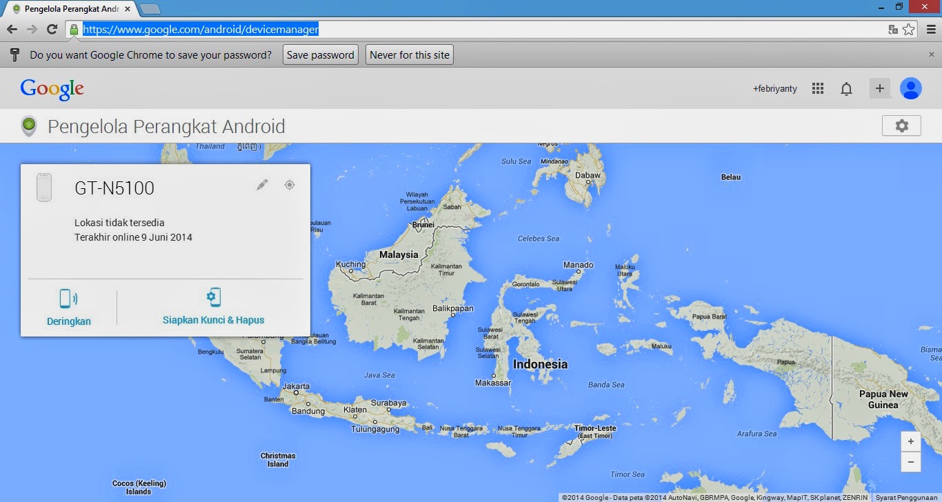This screenshot has height=502, width=942.
Task: Ring the device with Deringkan
Action: pyautogui.click(x=69, y=308)
